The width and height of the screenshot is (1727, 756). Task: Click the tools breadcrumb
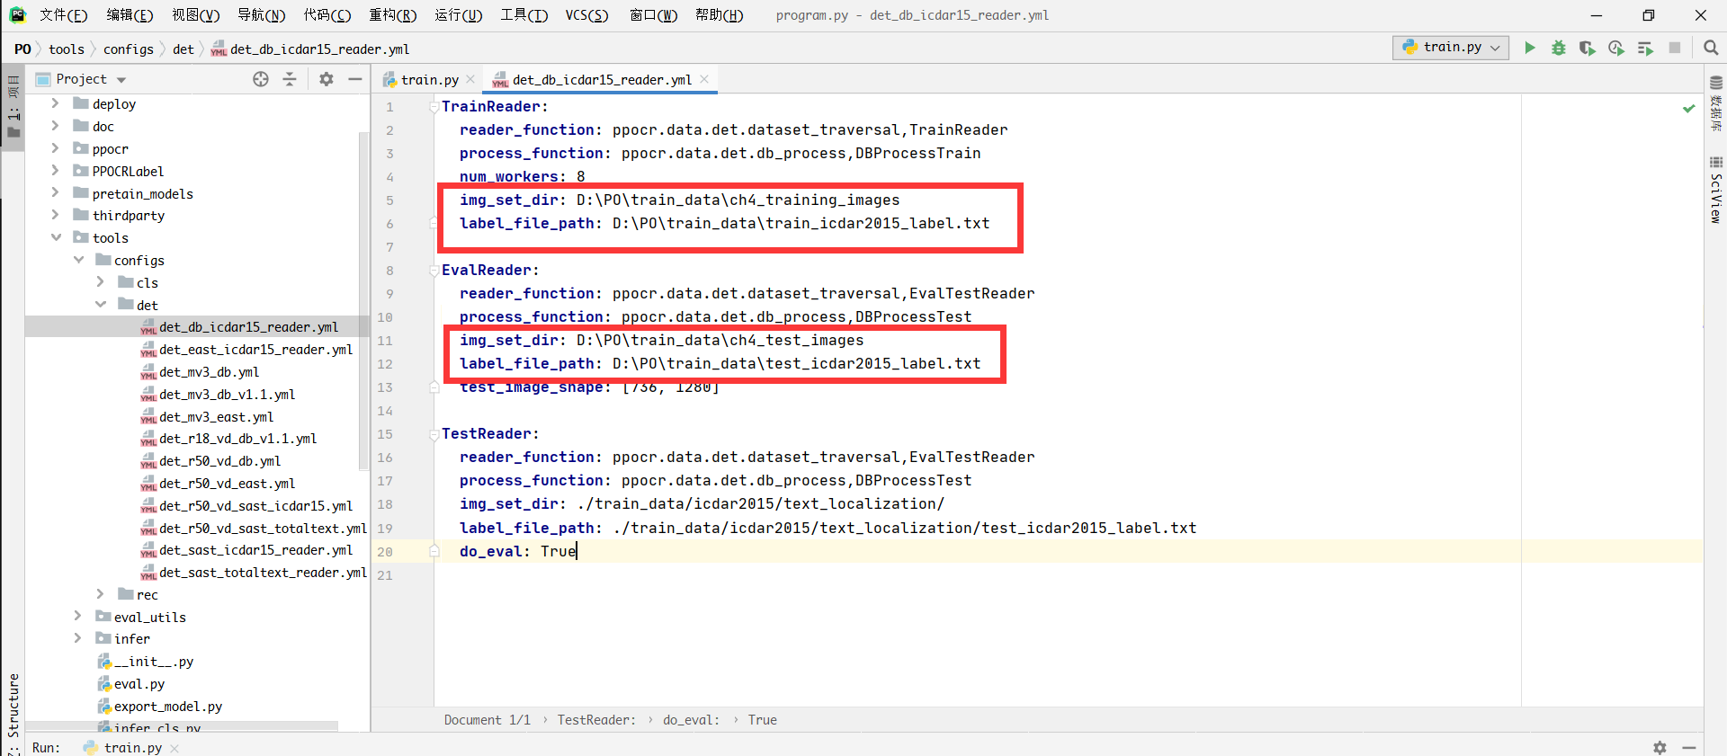pos(67,49)
